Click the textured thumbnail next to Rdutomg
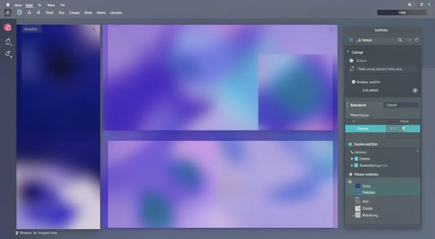Image resolution: width=435 pixels, height=239 pixels. click(358, 215)
